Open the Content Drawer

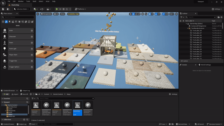[8, 124]
